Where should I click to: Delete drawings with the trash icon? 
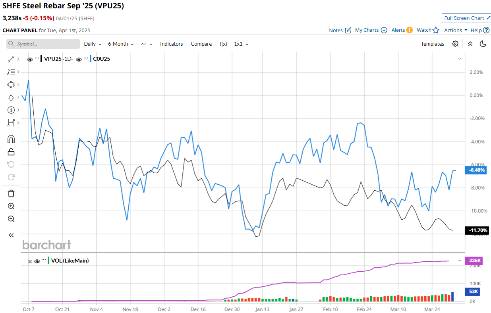click(x=11, y=193)
